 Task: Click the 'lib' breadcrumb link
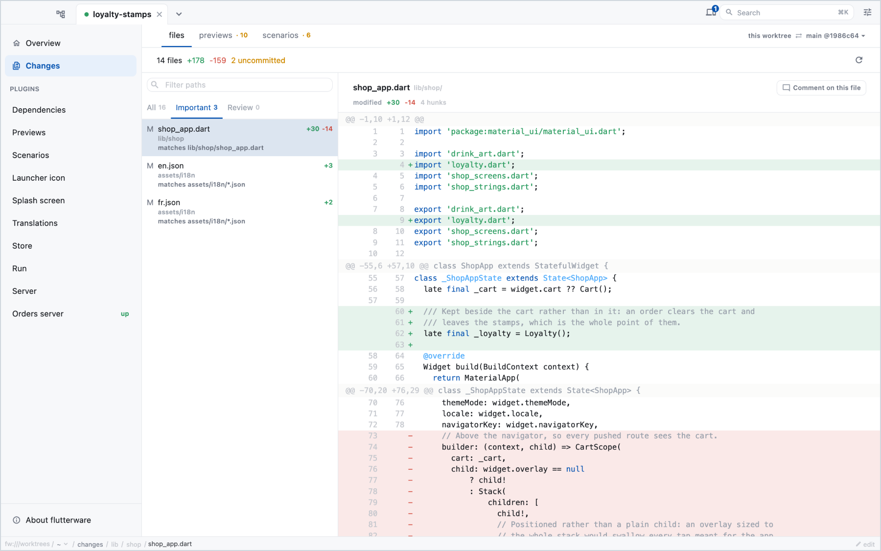coord(115,544)
